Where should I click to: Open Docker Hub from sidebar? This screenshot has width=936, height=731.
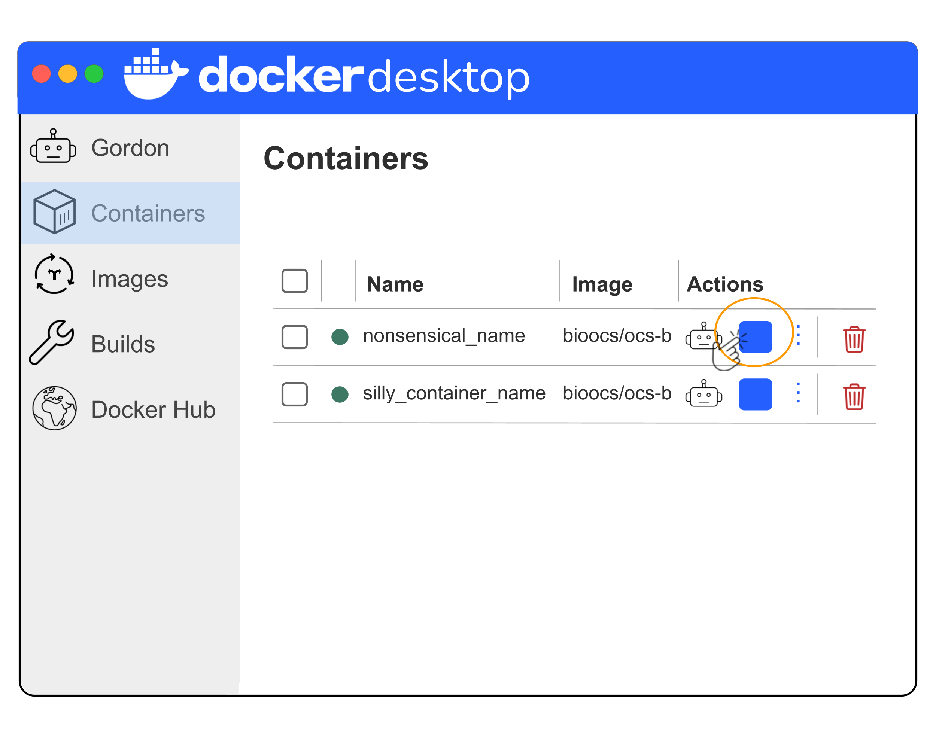point(130,409)
